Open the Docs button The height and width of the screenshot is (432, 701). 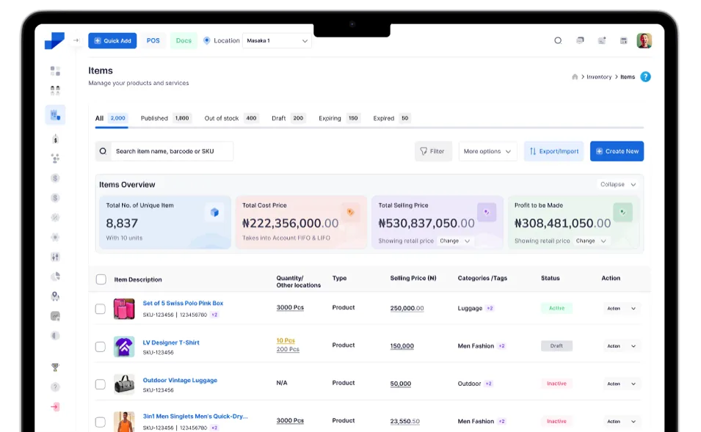pyautogui.click(x=184, y=40)
